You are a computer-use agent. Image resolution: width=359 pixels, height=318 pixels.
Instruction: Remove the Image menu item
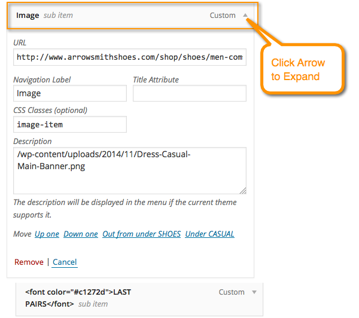click(x=29, y=262)
